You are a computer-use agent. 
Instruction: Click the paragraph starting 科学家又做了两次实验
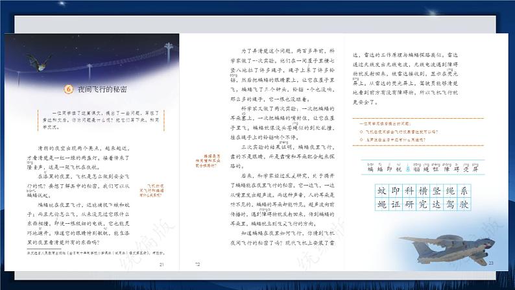coord(282,123)
